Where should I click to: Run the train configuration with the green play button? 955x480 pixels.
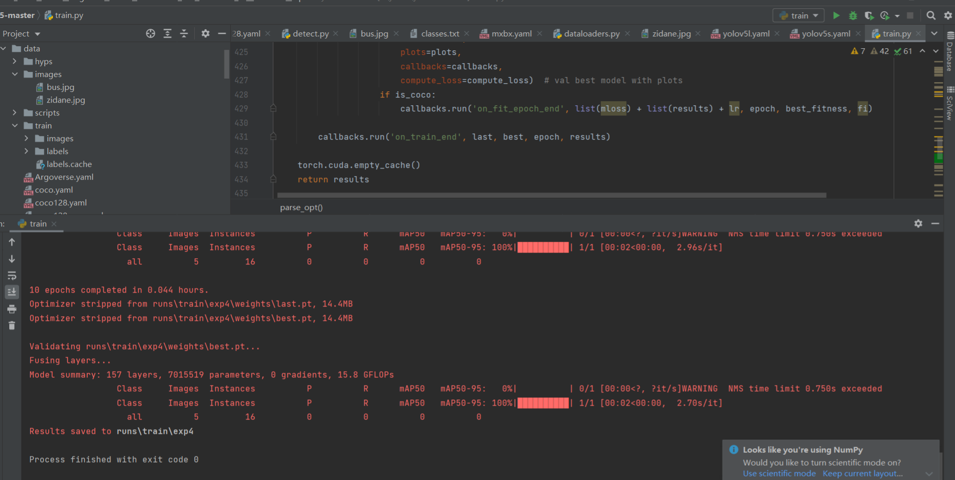tap(836, 15)
